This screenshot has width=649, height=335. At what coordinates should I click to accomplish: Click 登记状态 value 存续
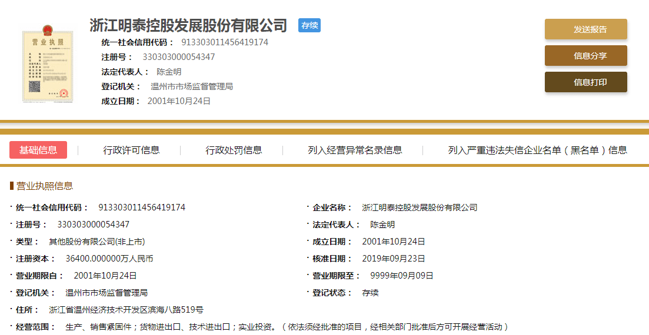pyautogui.click(x=371, y=293)
